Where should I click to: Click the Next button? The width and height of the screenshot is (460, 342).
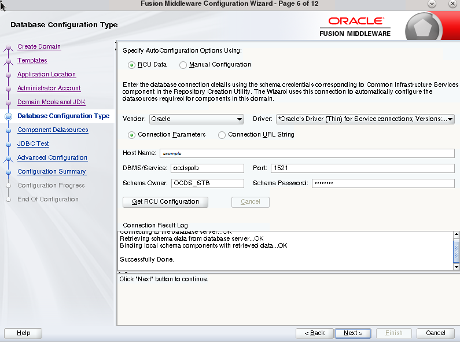pyautogui.click(x=353, y=333)
